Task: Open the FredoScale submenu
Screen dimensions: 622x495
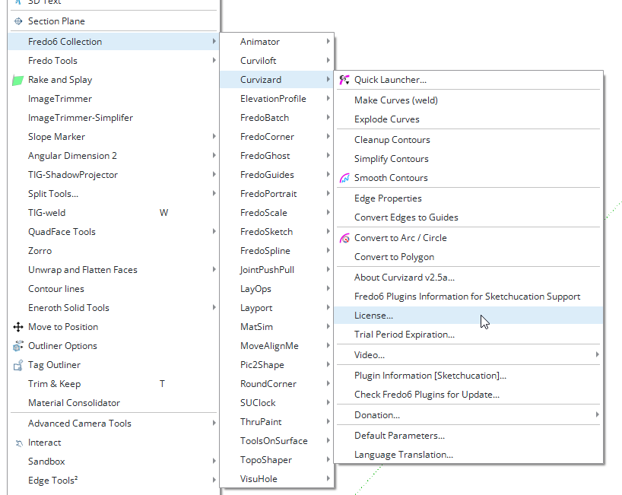Action: (x=277, y=213)
